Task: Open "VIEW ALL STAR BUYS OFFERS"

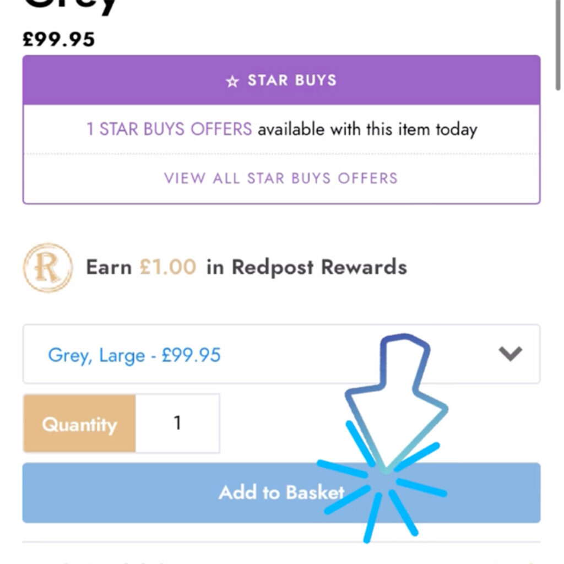Action: [x=281, y=178]
